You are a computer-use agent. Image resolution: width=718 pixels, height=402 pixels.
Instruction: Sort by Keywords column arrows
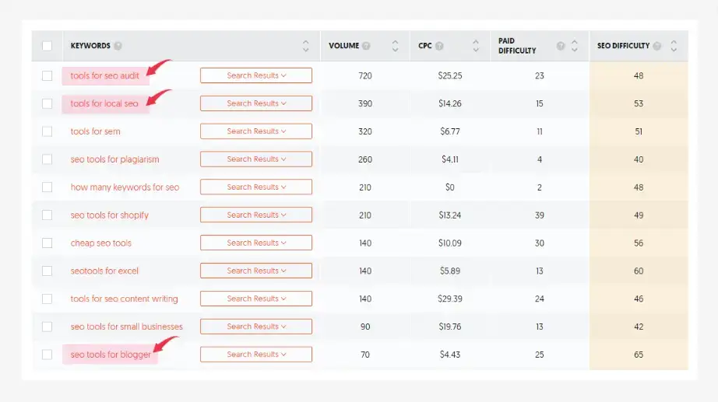[305, 46]
